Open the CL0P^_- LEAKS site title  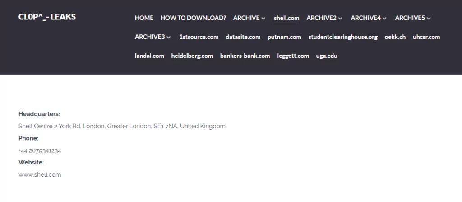click(x=47, y=17)
